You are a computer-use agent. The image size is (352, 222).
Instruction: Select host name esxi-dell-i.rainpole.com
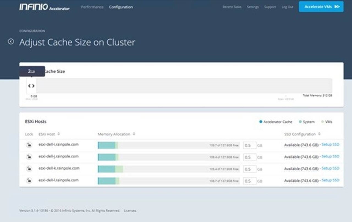click(59, 144)
